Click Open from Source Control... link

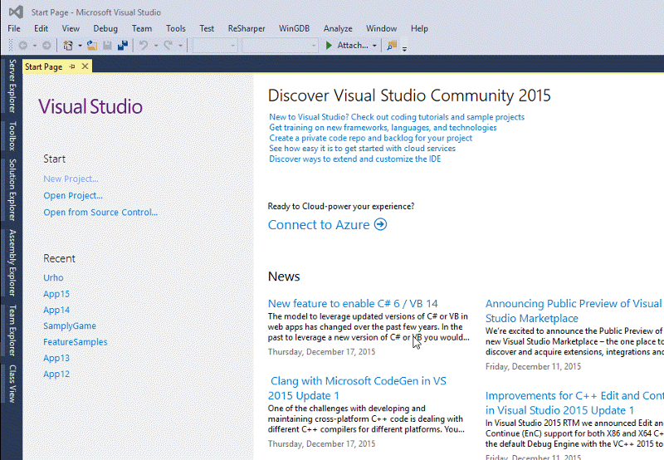click(100, 213)
